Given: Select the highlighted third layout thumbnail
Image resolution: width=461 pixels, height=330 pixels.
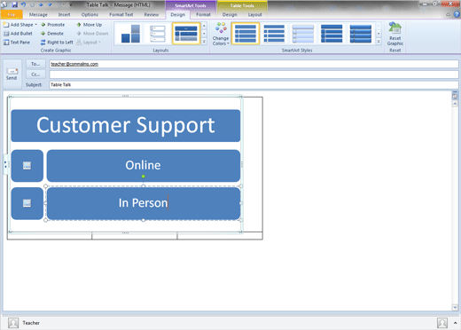Looking at the screenshot, I should pyautogui.click(x=186, y=34).
